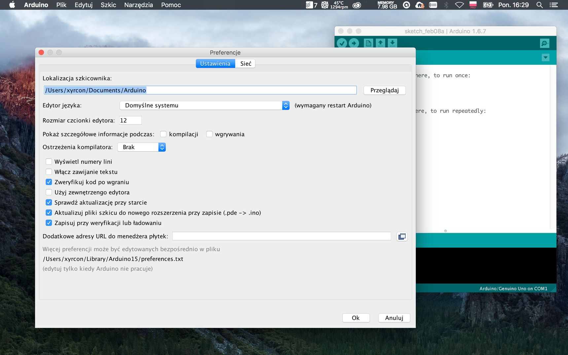Open 'Ostrzeżenia kompilatora' Brak dropdown
The width and height of the screenshot is (568, 355).
point(141,147)
